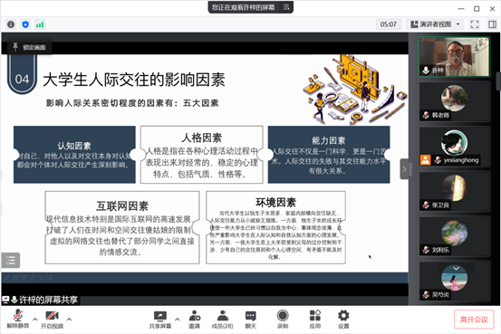Viewport: 501px width, 334px height.
Task: Open meeting settings gear
Action: point(343,320)
